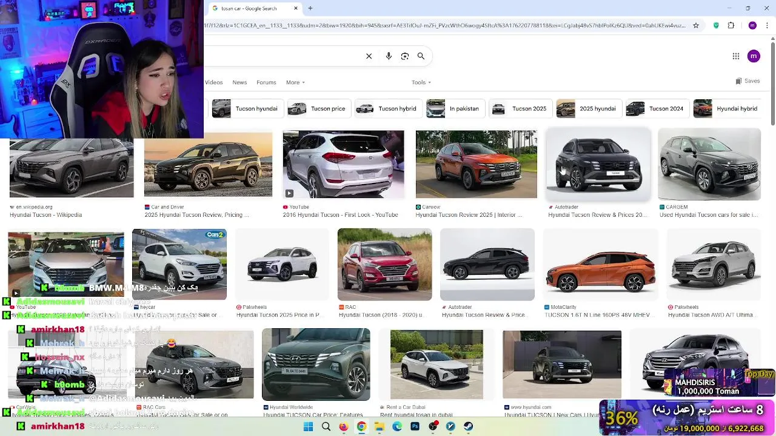Switch to OBS Studio in the taskbar
This screenshot has width=776, height=436.
coord(433,426)
